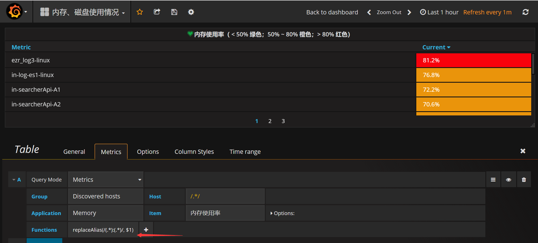Image resolution: width=538 pixels, height=243 pixels.
Task: Edit the replaceAlias function
Action: point(103,230)
